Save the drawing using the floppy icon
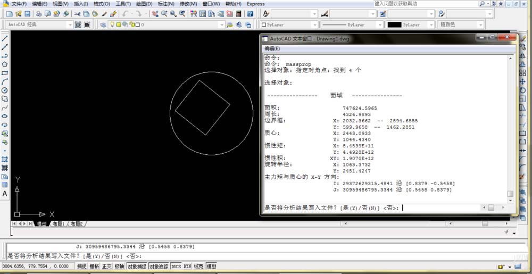 27,14
